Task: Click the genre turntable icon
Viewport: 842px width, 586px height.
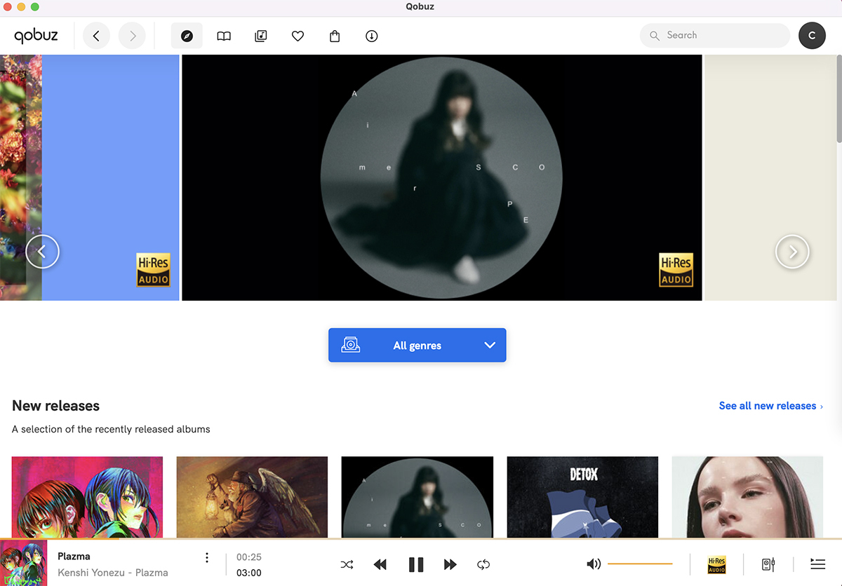Action: (350, 345)
